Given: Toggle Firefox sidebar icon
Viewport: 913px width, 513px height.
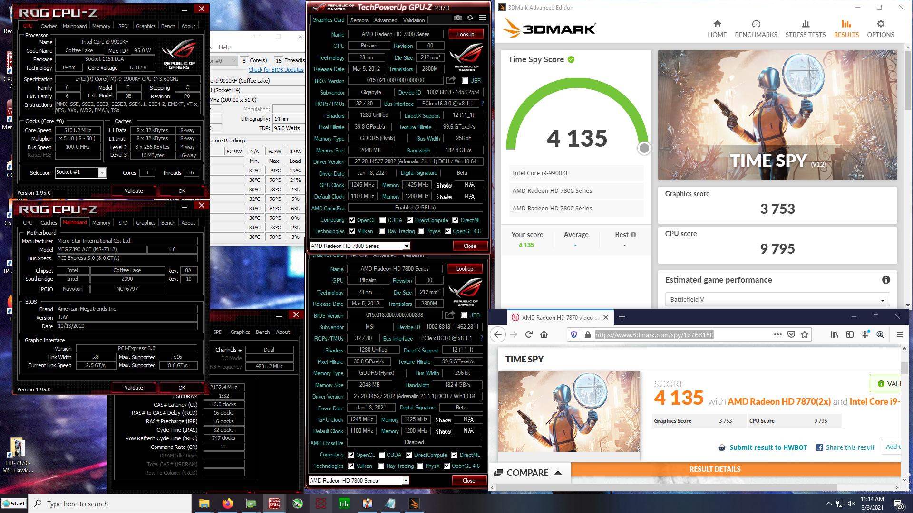Looking at the screenshot, I should point(850,334).
